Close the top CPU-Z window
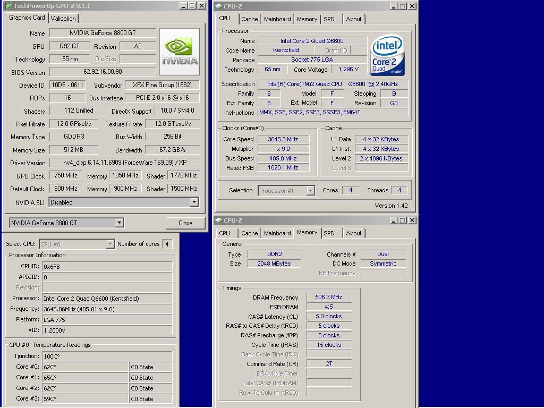The image size is (544, 408). pyautogui.click(x=412, y=6)
